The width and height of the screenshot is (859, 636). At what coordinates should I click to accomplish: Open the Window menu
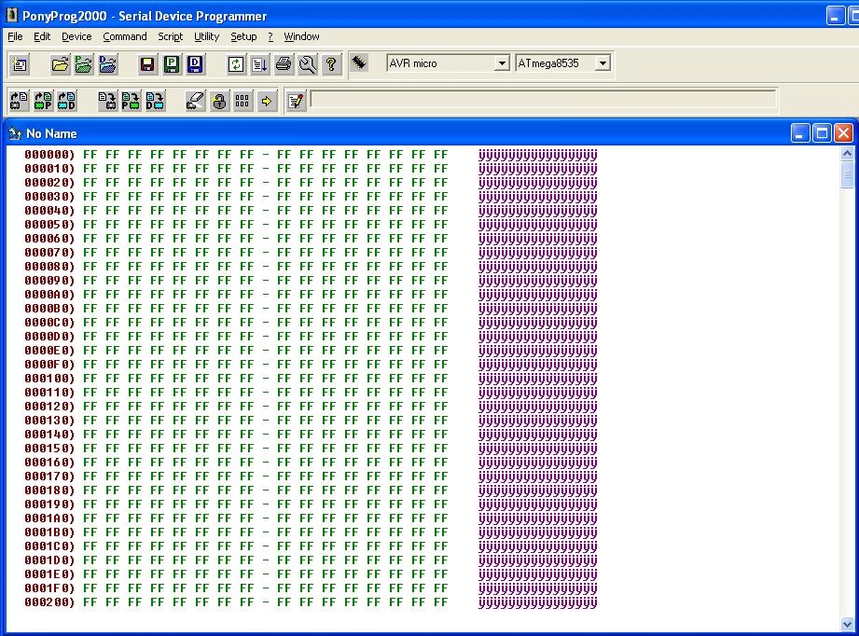point(301,36)
